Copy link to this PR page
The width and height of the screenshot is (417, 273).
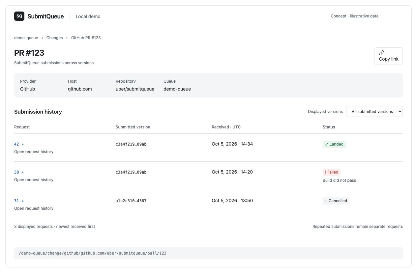pyautogui.click(x=388, y=56)
